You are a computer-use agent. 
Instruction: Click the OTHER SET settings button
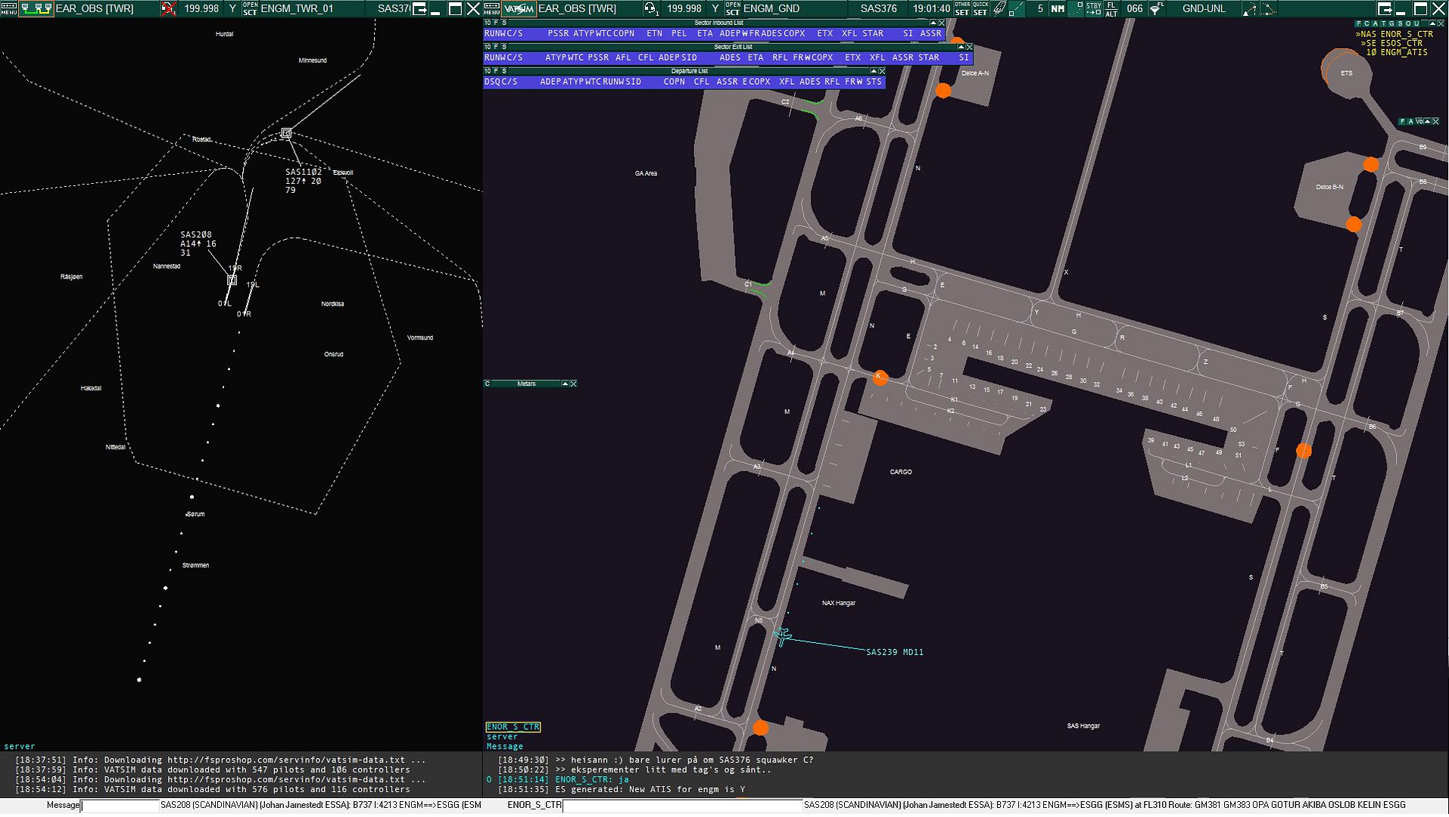[961, 8]
